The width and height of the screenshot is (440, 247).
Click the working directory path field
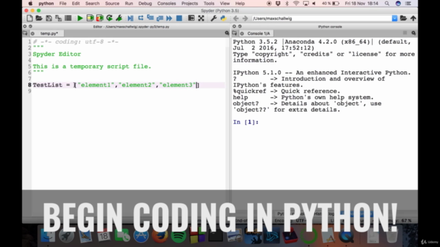[322, 19]
